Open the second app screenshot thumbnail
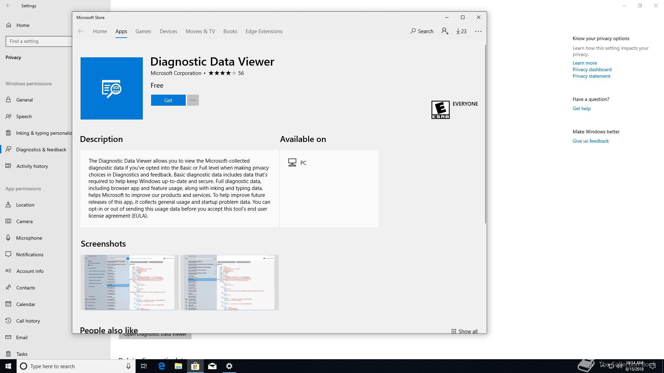 pyautogui.click(x=229, y=283)
